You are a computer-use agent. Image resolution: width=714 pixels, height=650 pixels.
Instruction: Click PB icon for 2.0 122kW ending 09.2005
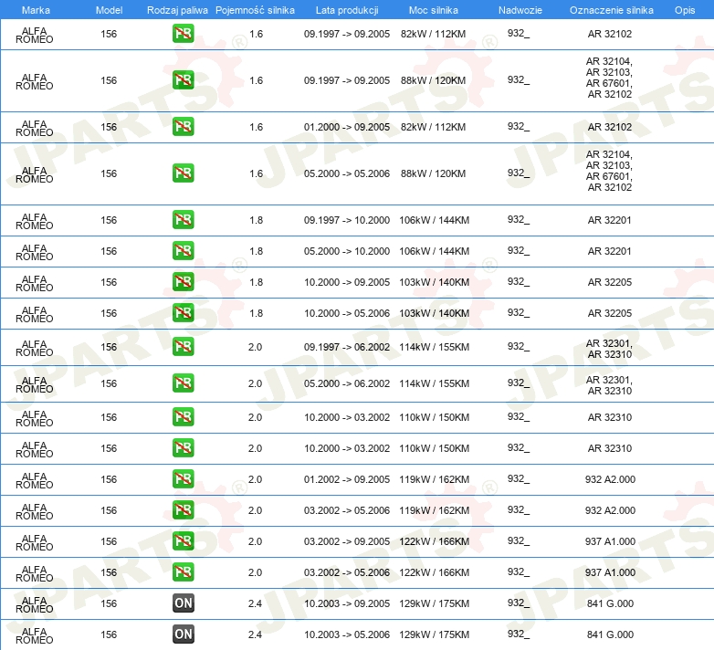click(184, 541)
